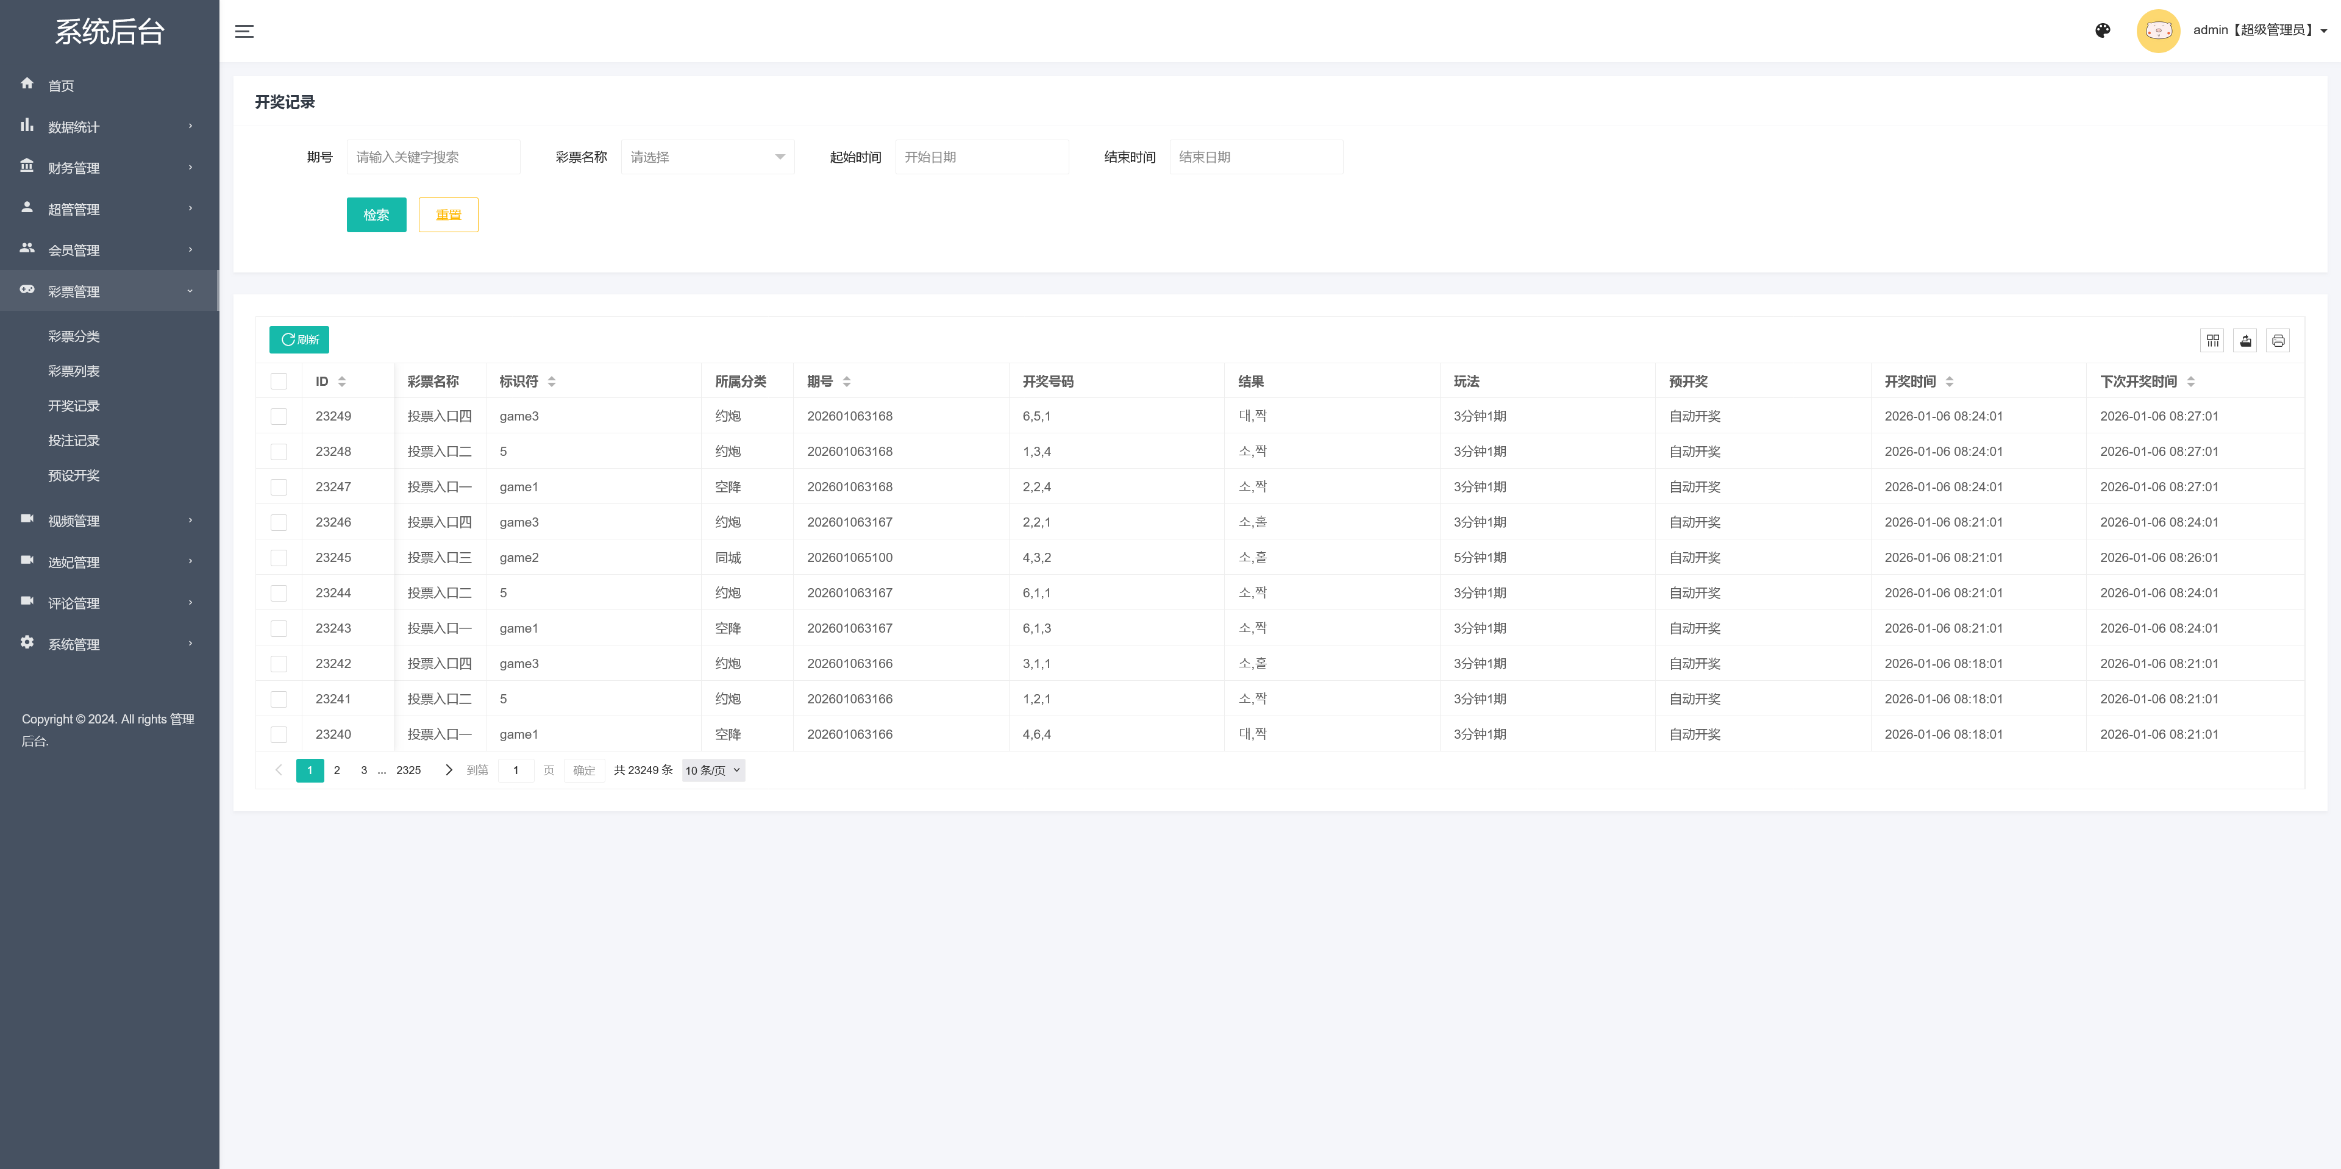Check the row with ID 23246

pyautogui.click(x=279, y=523)
